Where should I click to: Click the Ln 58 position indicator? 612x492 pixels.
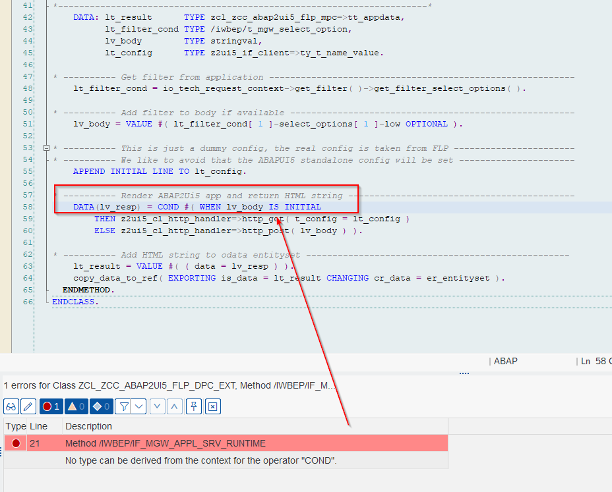click(x=592, y=361)
